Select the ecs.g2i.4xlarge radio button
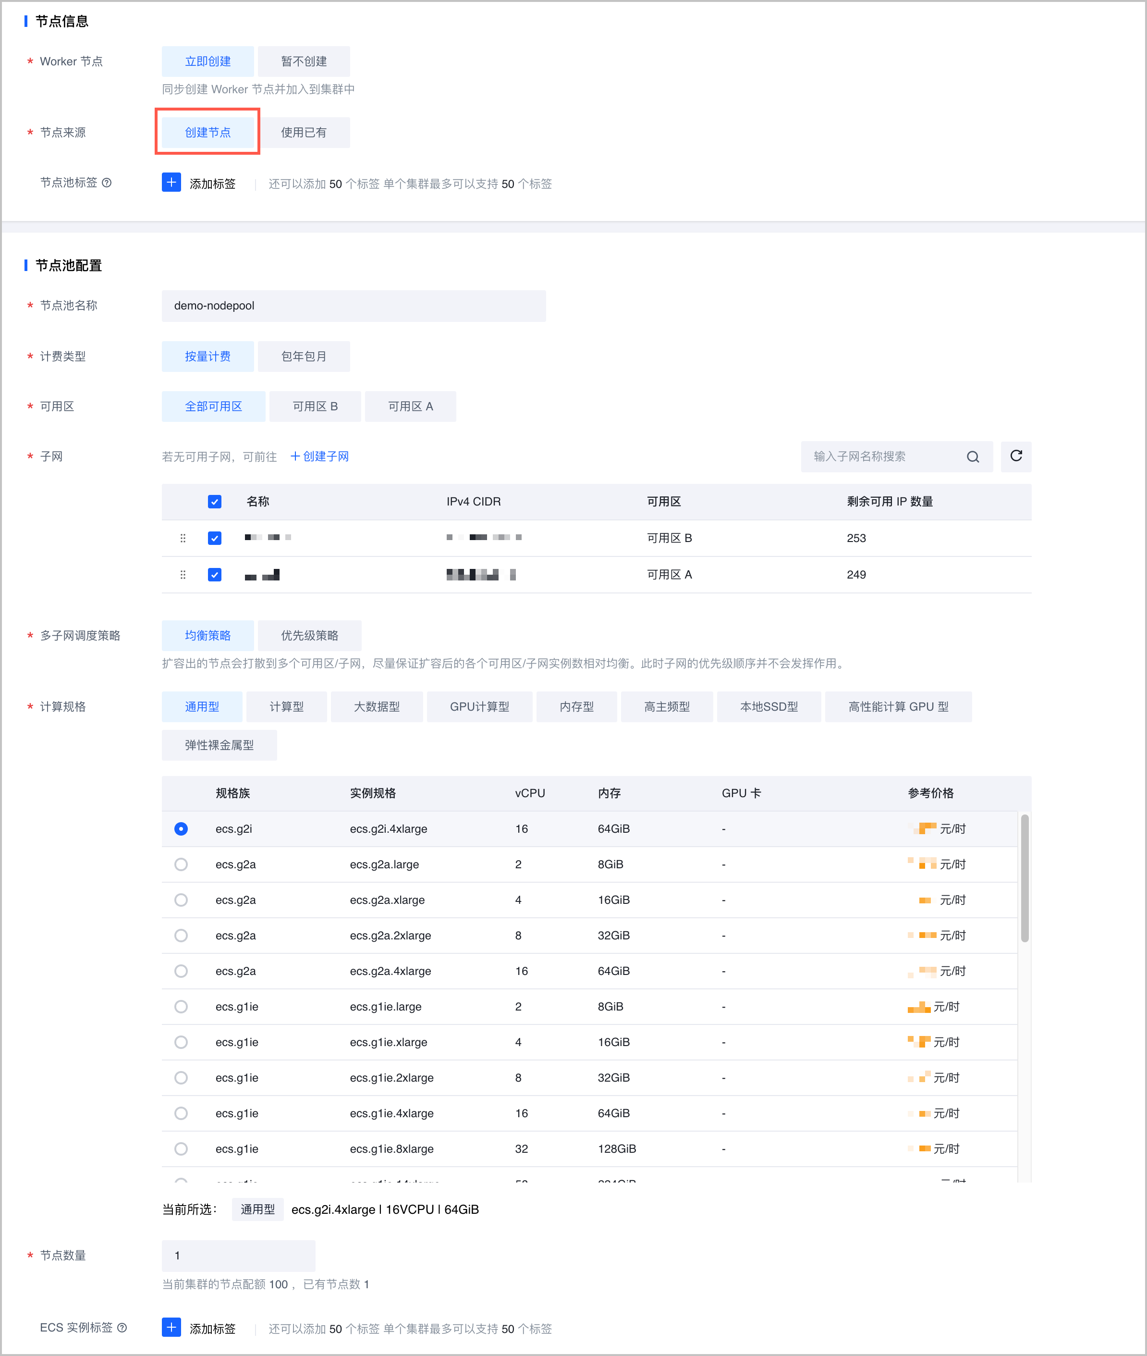 (x=182, y=828)
